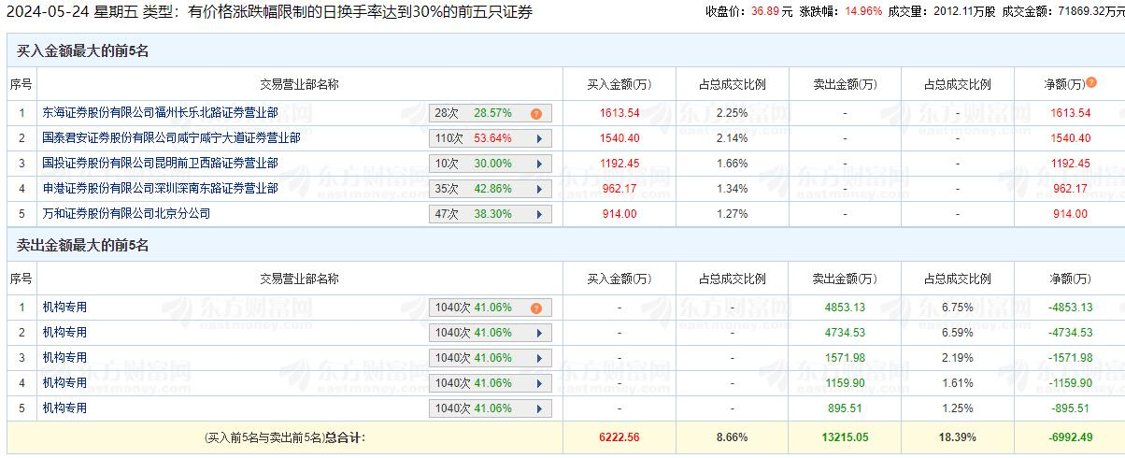The image size is (1125, 458).
Task: Click arrow icon in 申港证券 row
Action: [539, 189]
